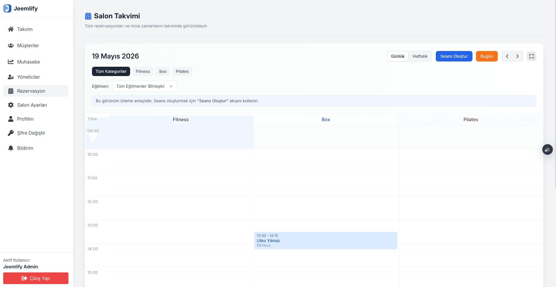Click the Jeemlify Admin user name
The width and height of the screenshot is (556, 287).
pyautogui.click(x=20, y=267)
